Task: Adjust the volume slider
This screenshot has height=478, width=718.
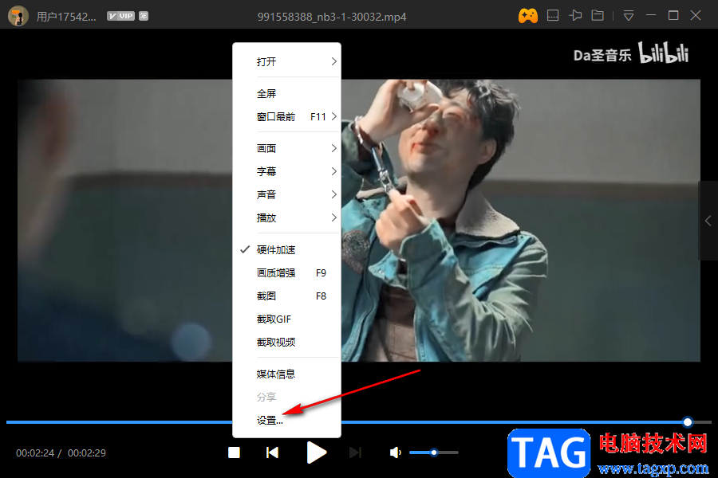Action: [x=434, y=453]
